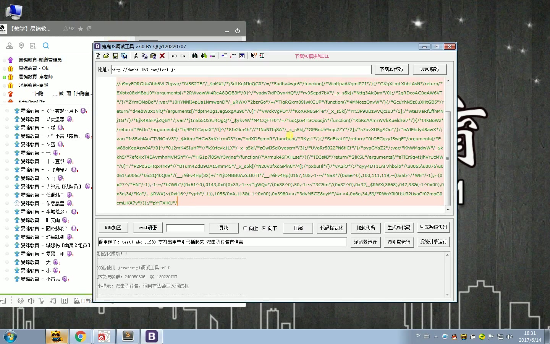Viewport: 550px width, 344px height.
Task: Click 加载代码 button
Action: tap(366, 228)
